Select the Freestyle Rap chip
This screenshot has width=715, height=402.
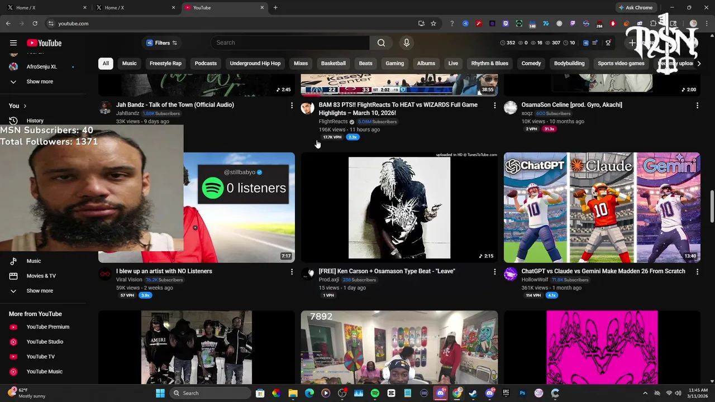(165, 64)
